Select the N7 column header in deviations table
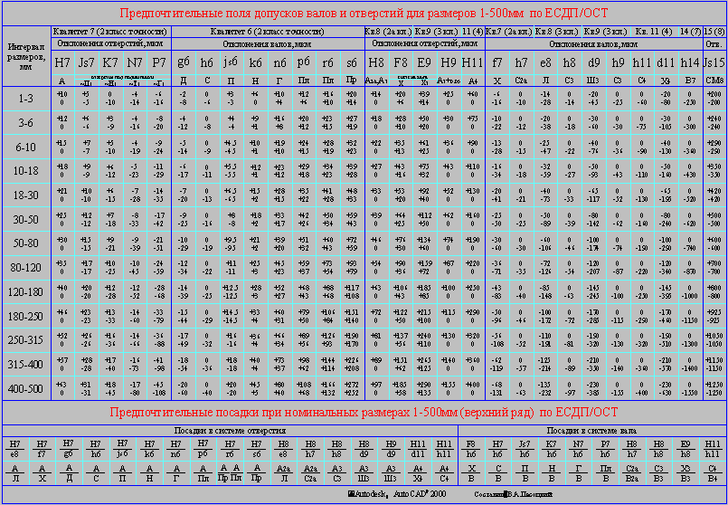Screen dimensions: 728x505 (135, 62)
